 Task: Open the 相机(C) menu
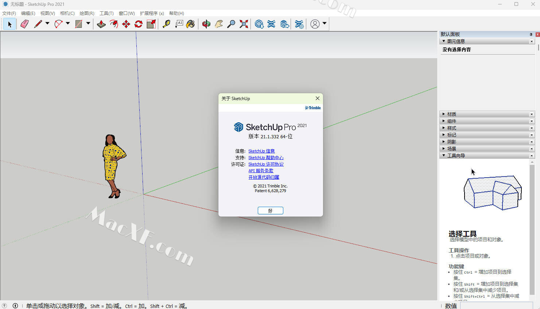point(67,13)
